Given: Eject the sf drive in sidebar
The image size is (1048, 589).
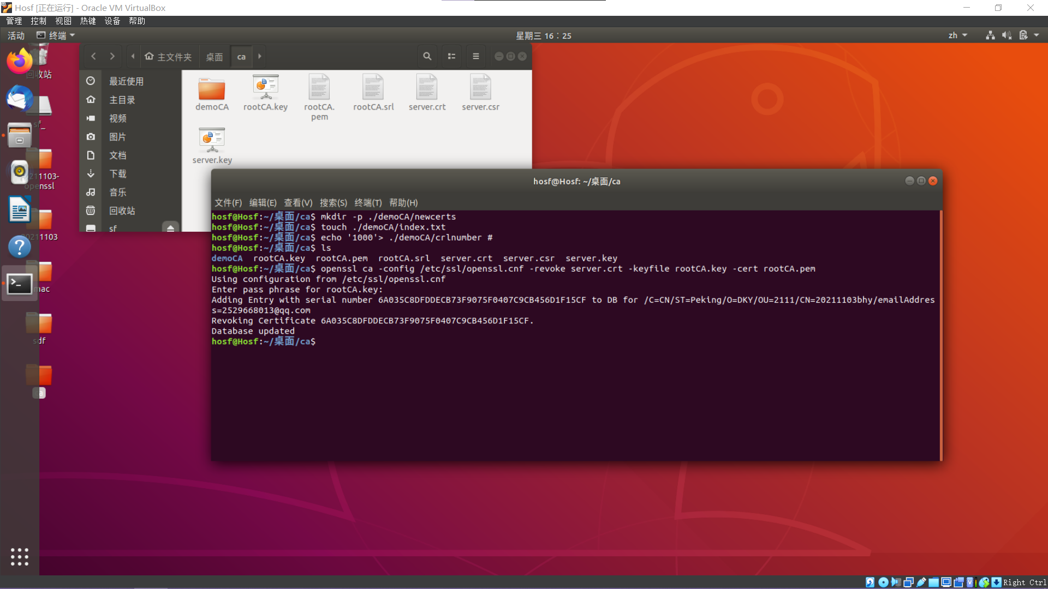Looking at the screenshot, I should [x=170, y=228].
